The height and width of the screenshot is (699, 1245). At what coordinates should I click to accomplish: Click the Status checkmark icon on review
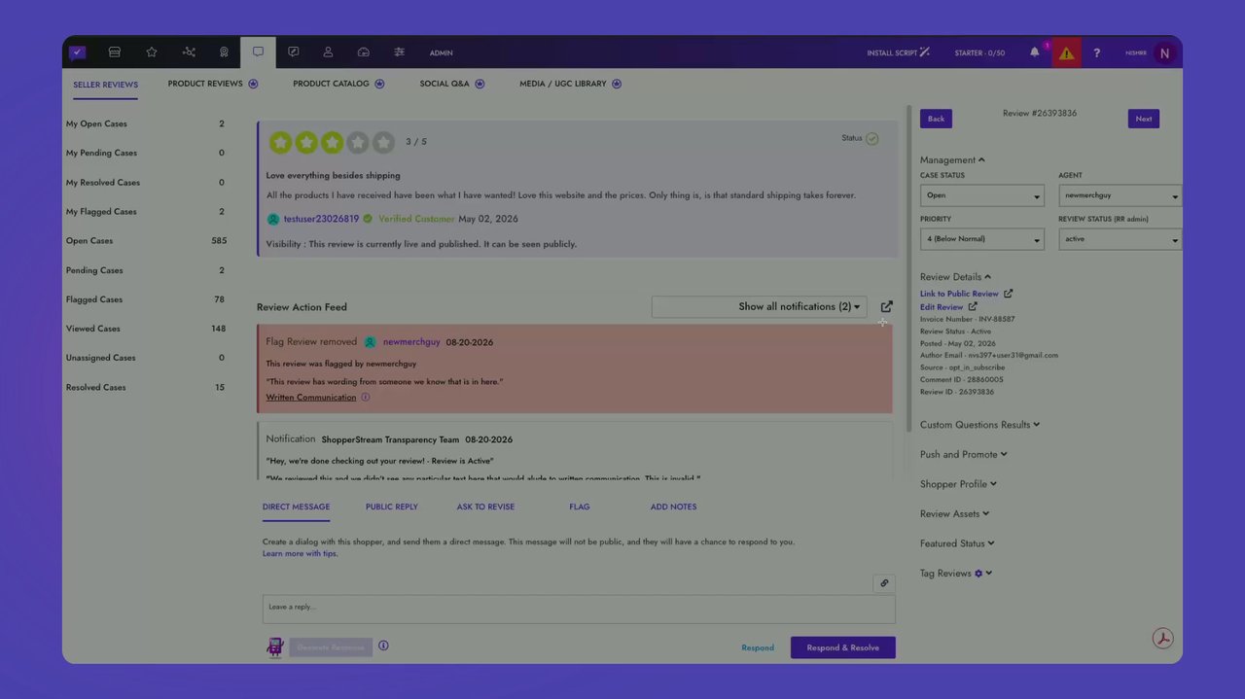pyautogui.click(x=871, y=139)
